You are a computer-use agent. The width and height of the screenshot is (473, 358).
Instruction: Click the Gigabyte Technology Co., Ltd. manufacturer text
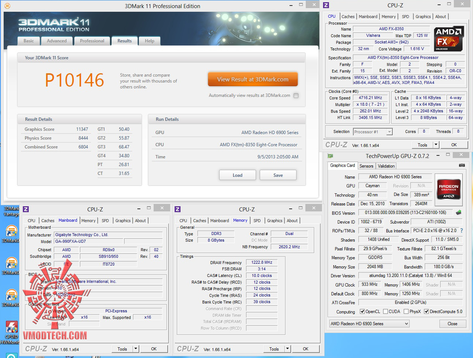coord(81,235)
